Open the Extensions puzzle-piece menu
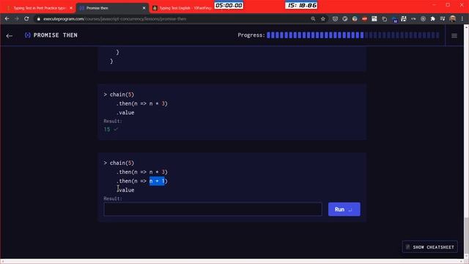Viewport: 469px width, 264px height. click(432, 19)
